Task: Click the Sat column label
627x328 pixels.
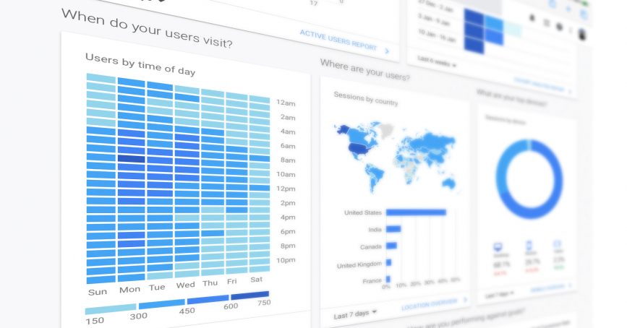Action: [x=256, y=280]
